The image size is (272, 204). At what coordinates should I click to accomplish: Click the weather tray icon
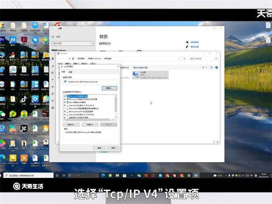coord(215,176)
